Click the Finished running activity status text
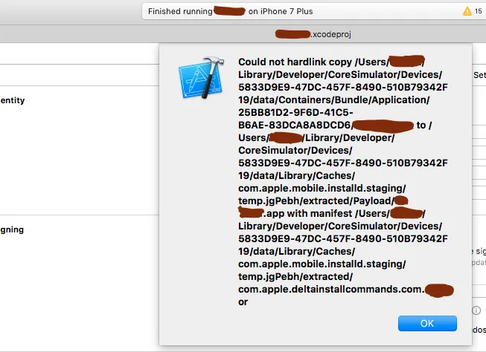Viewport: 486px width, 352px height. [180, 11]
